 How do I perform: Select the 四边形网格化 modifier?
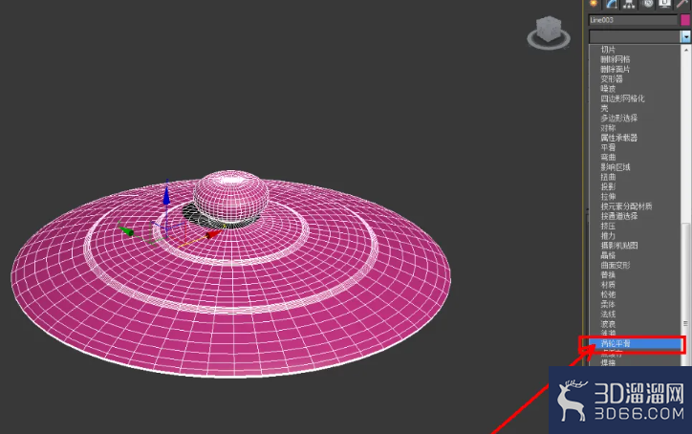(622, 98)
